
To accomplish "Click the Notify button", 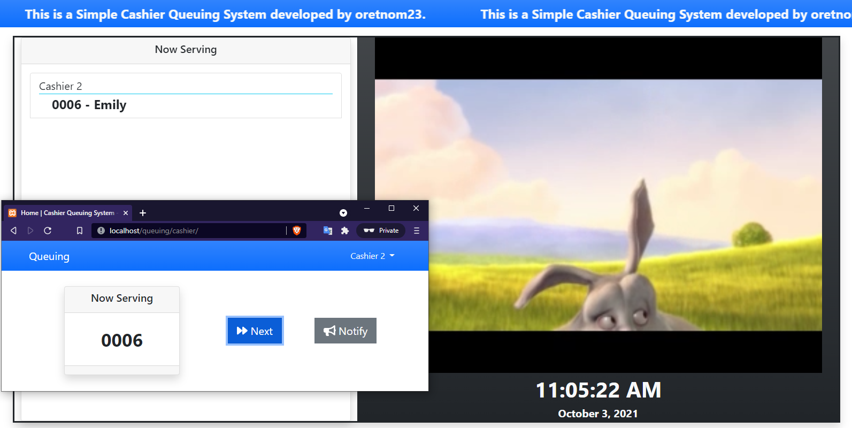I will 346,331.
